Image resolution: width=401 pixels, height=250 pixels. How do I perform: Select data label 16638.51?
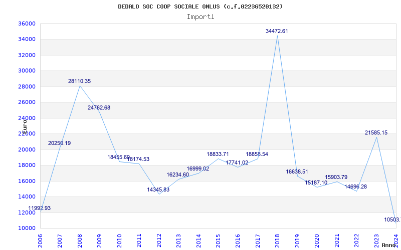click(297, 171)
